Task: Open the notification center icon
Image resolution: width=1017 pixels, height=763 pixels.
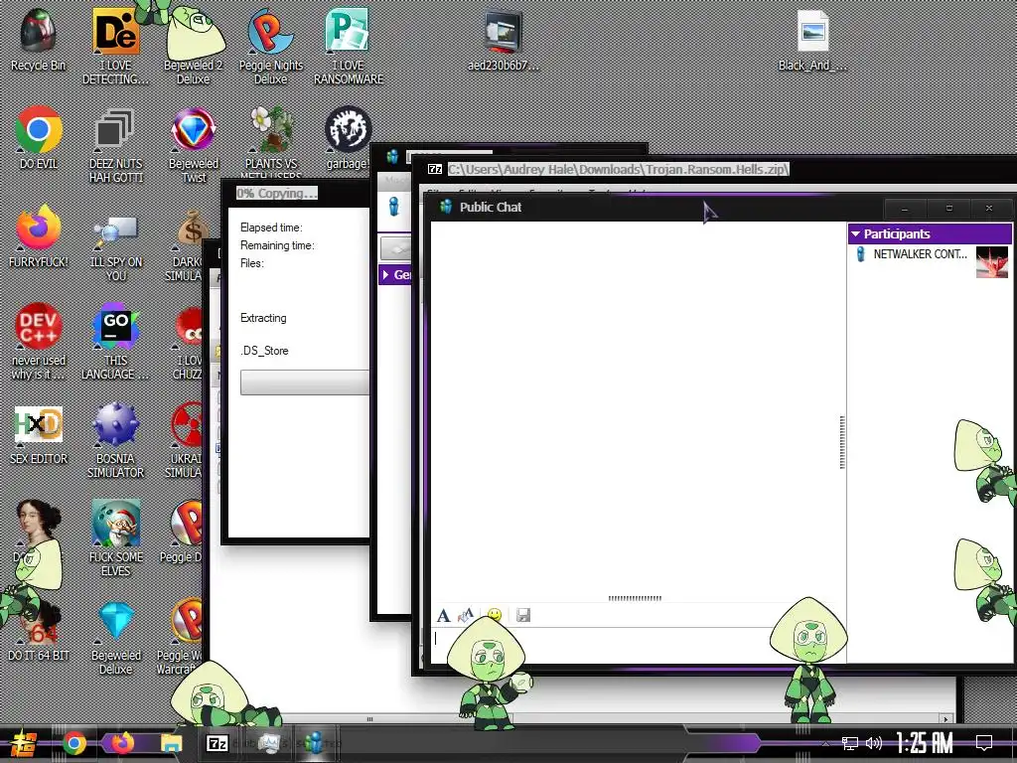Action: click(x=984, y=742)
